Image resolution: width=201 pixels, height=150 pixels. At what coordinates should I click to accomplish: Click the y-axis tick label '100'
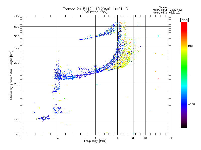(x=17, y=120)
